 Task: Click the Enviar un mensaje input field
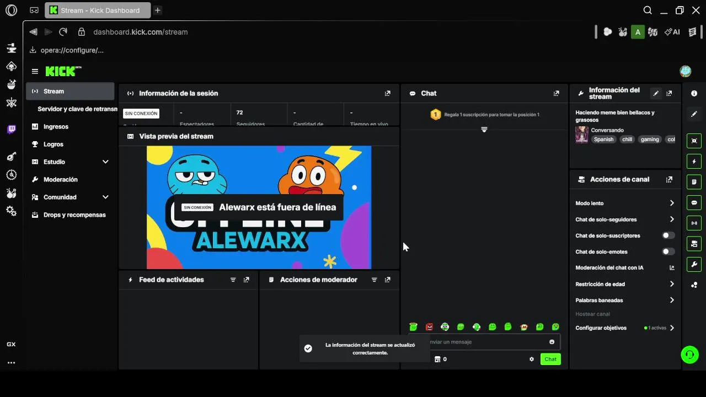(x=484, y=342)
